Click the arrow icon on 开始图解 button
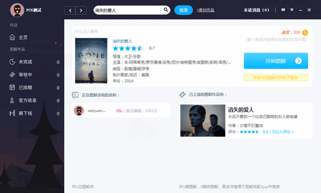The width and height of the screenshot is (321, 193). coord(299,61)
